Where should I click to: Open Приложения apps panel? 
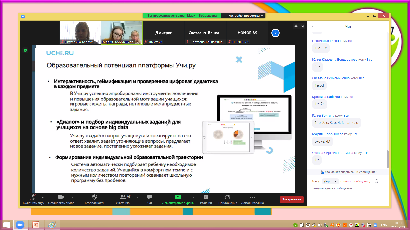coord(228,199)
